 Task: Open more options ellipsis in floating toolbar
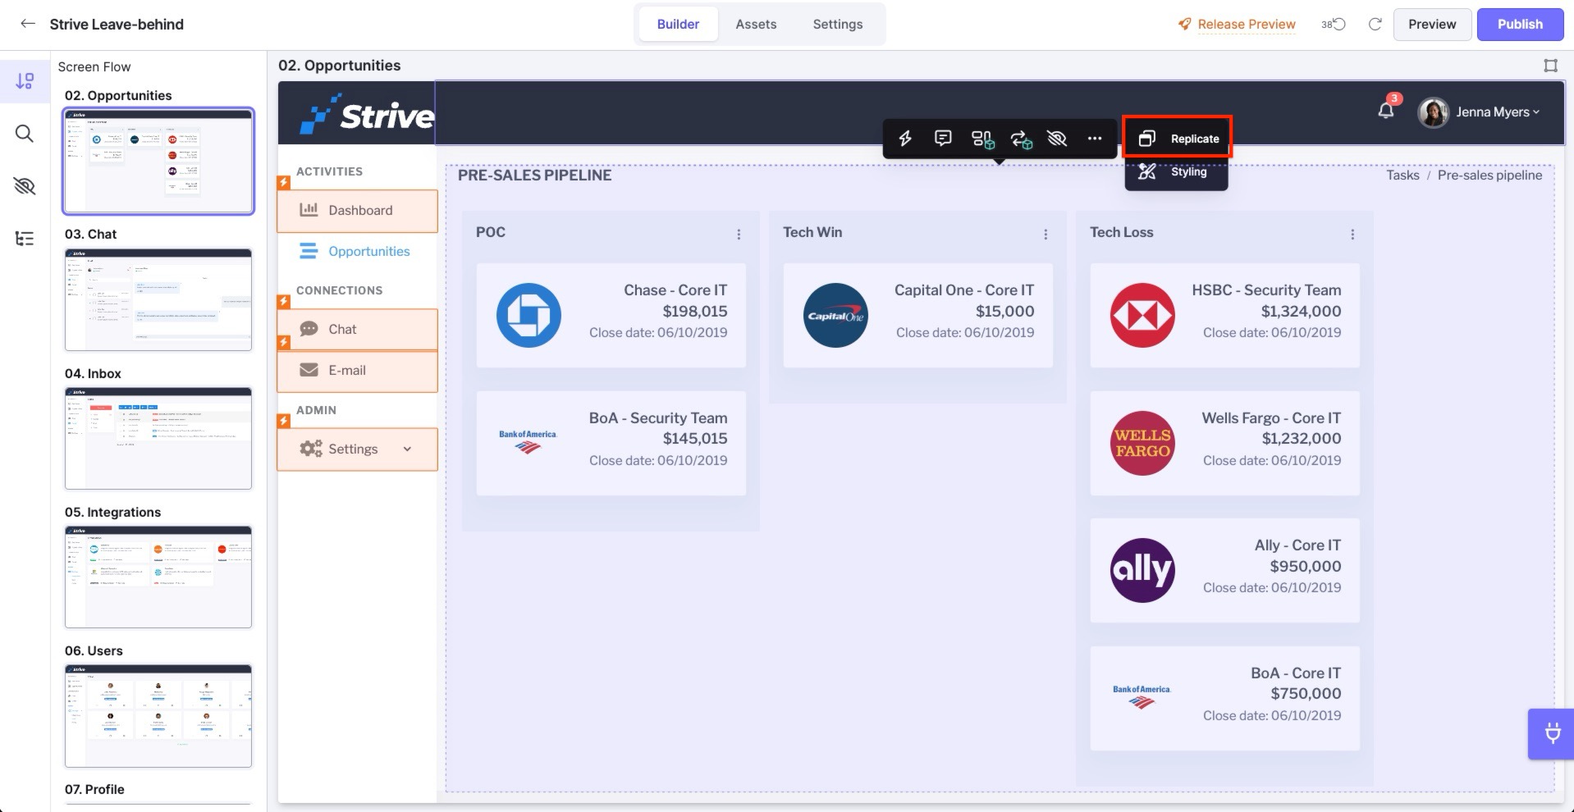[1095, 139]
